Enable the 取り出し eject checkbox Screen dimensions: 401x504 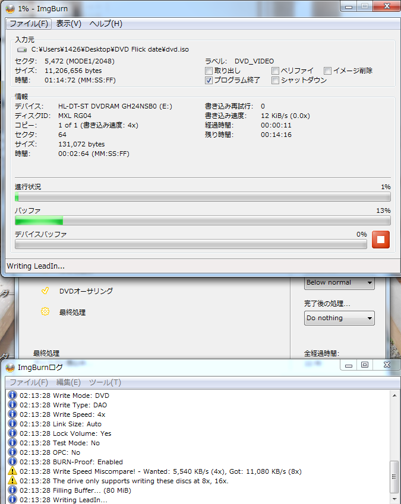[209, 71]
